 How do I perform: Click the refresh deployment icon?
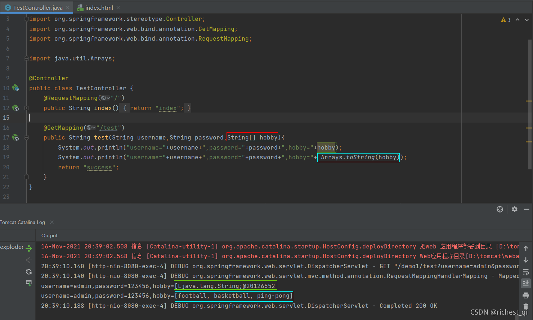[x=29, y=272]
